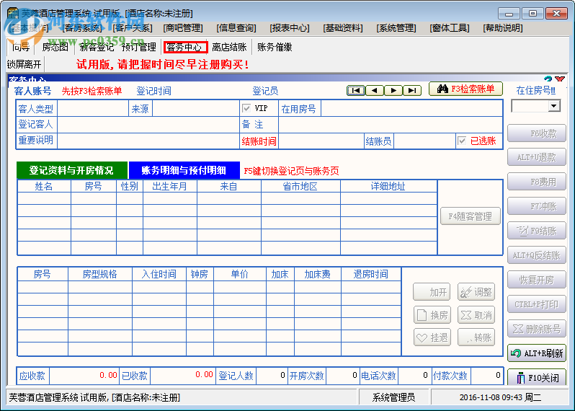Screen dimensions: 575x411
Task: Open the 在住房号 dropdown
Action: click(554, 106)
